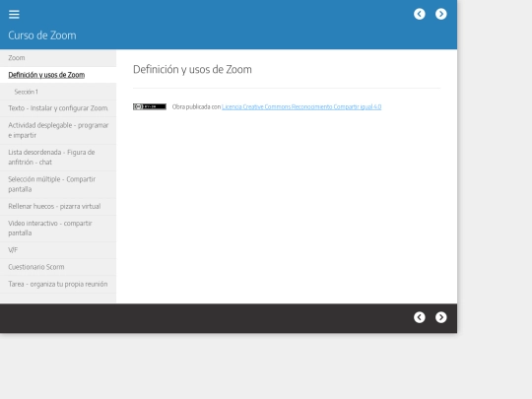Click the Curso de Zoom title
This screenshot has width=532, height=399.
42,35
